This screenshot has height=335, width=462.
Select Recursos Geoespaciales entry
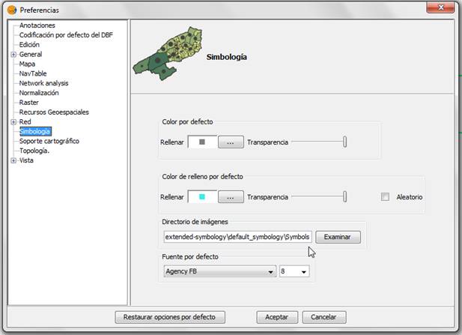54,112
